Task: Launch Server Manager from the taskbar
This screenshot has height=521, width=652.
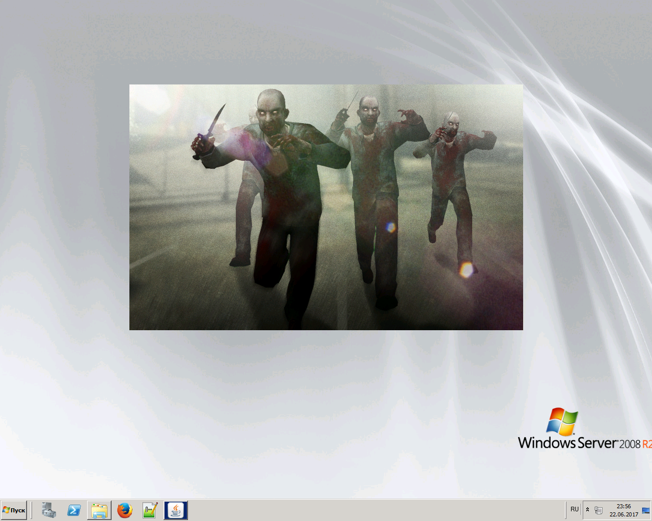Action: (x=49, y=510)
